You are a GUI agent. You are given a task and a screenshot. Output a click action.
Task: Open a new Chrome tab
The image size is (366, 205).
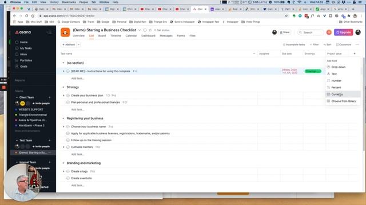(x=353, y=9)
